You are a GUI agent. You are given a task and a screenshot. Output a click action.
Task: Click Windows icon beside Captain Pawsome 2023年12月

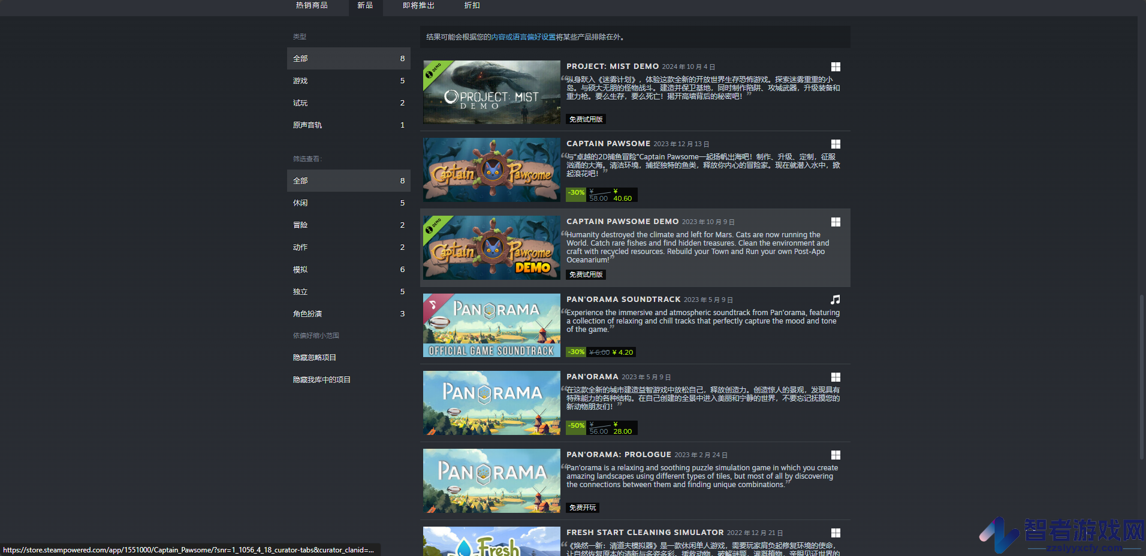[836, 144]
